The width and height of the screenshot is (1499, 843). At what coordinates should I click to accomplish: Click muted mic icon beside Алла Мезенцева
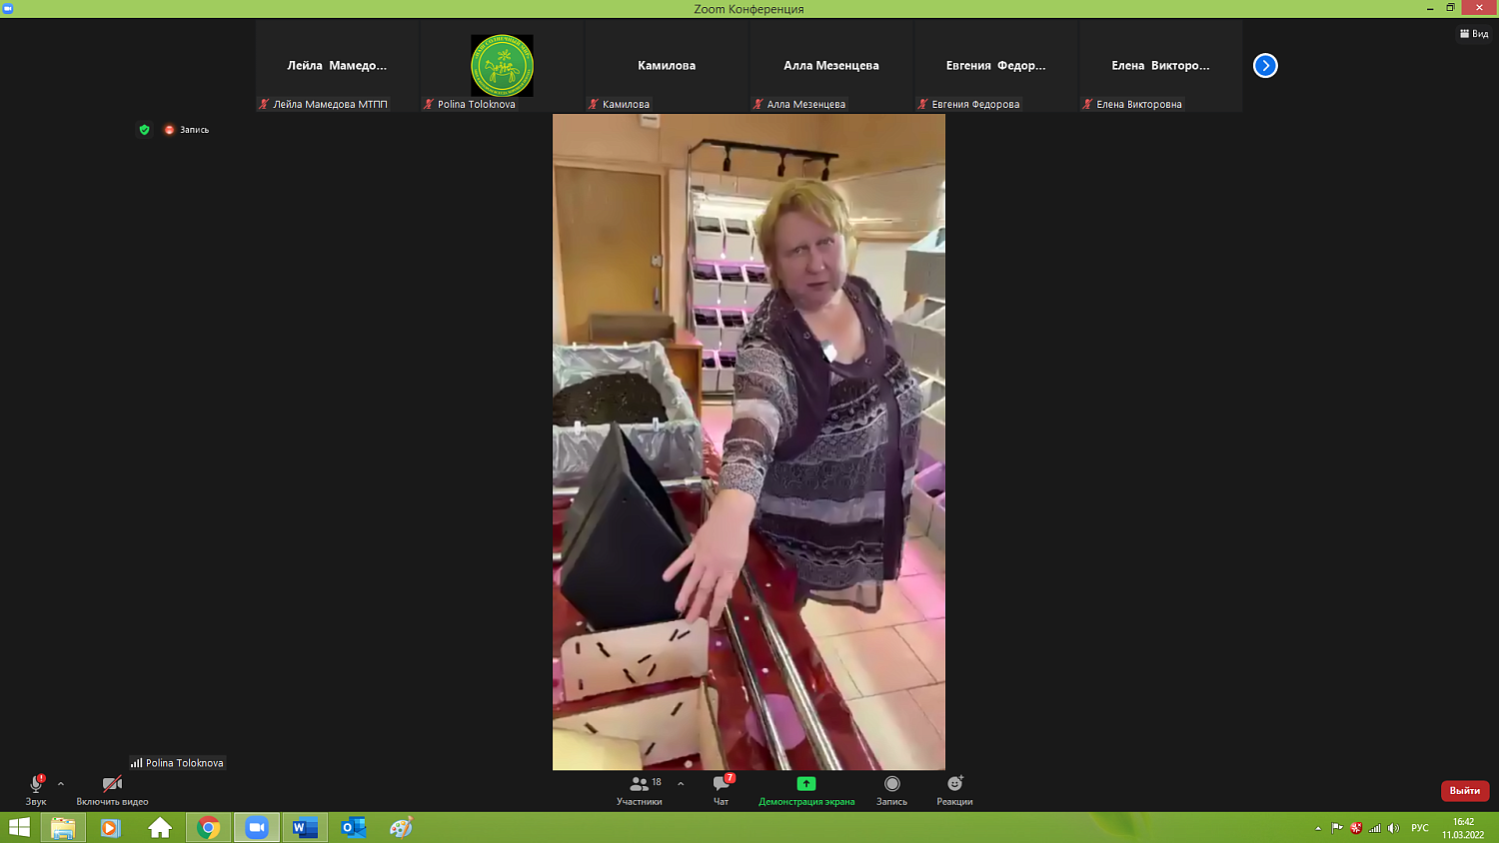point(758,104)
